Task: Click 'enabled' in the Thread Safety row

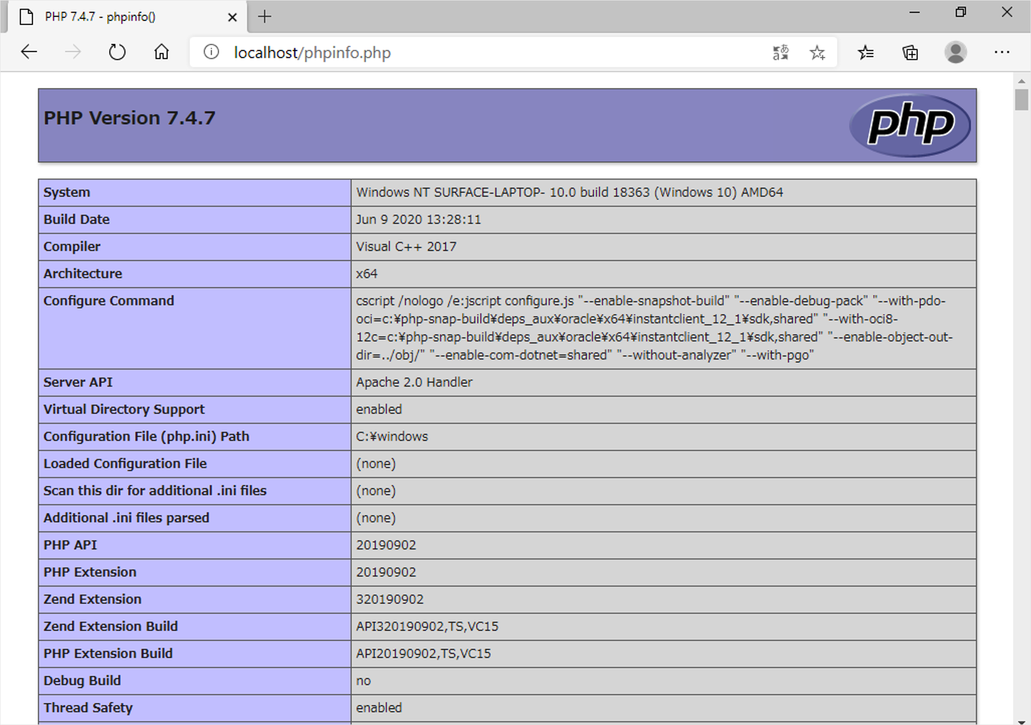Action: click(379, 708)
